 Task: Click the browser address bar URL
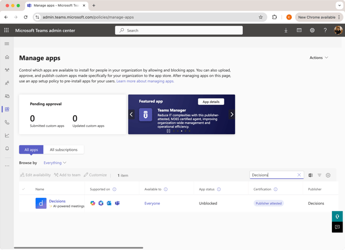pyautogui.click(x=88, y=17)
